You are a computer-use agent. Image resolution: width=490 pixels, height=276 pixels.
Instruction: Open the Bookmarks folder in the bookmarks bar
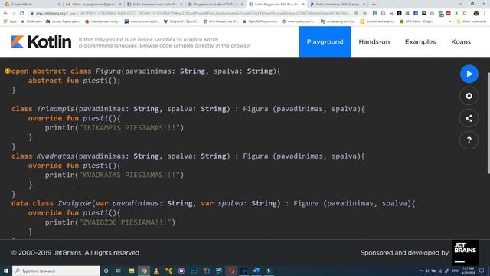31,21
